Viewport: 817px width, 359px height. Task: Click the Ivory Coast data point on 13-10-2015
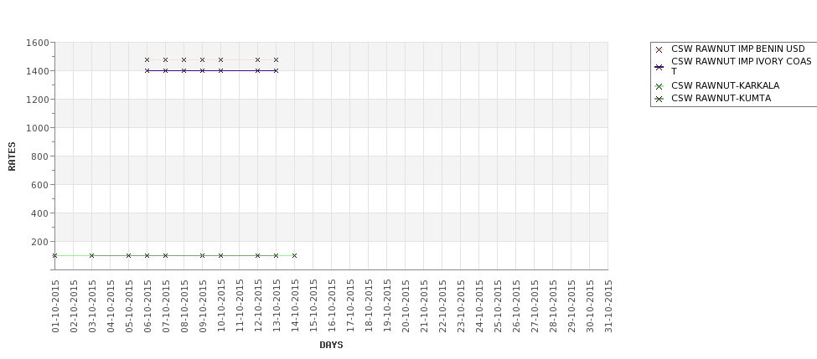pos(277,71)
